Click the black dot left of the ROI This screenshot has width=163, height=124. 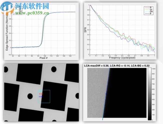coord(30,96)
